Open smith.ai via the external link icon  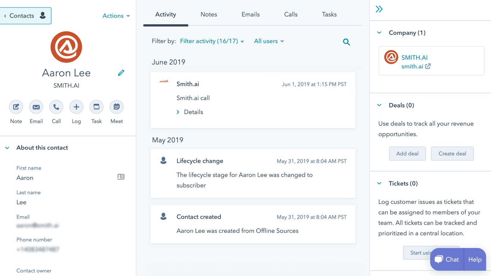click(x=428, y=66)
